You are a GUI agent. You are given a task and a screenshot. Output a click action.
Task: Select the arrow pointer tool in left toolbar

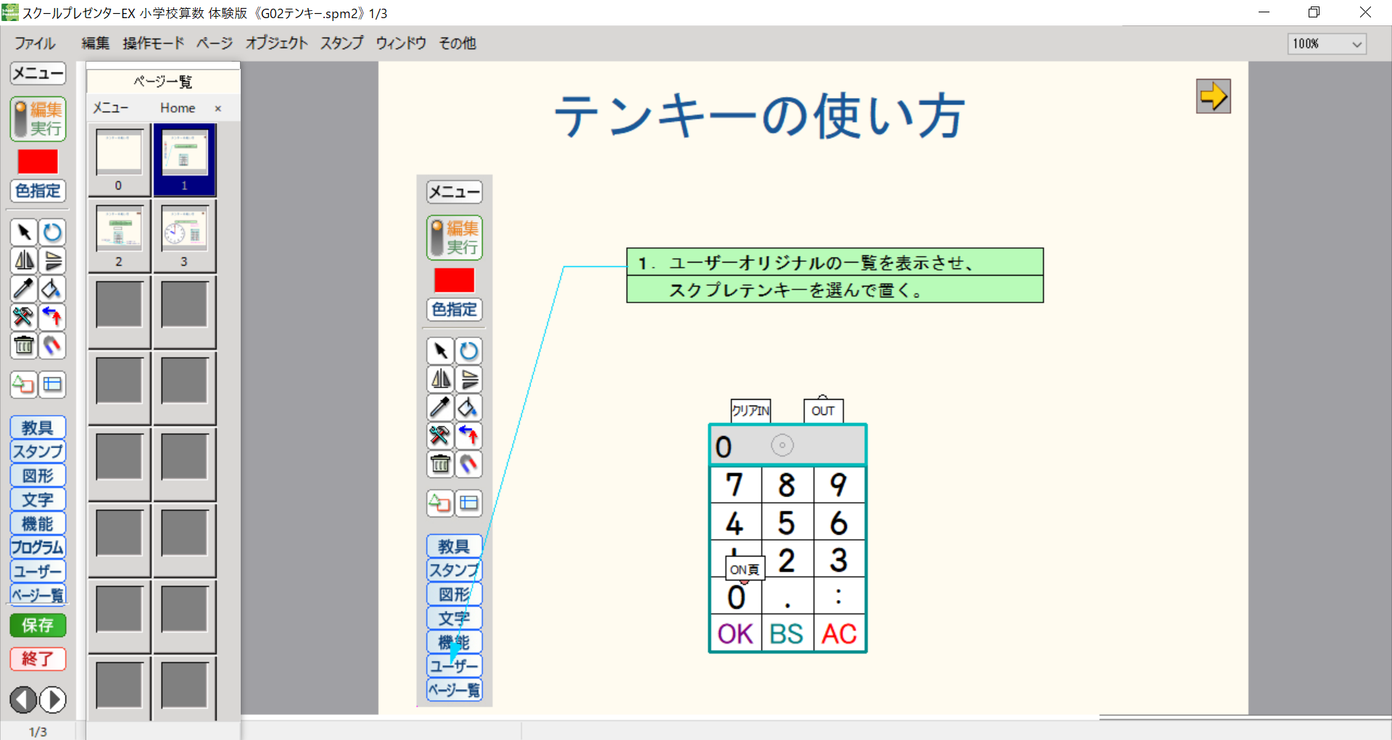tap(24, 232)
